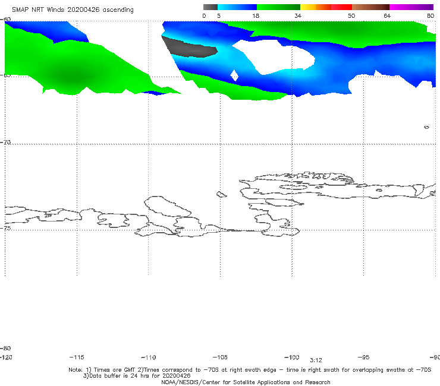Click the green segment of the wind color bar
Viewport: 440px width, 386px height.
click(278, 7)
